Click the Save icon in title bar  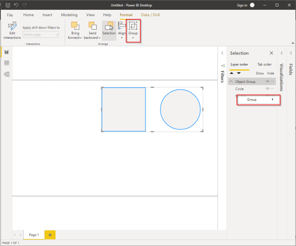coord(7,5)
